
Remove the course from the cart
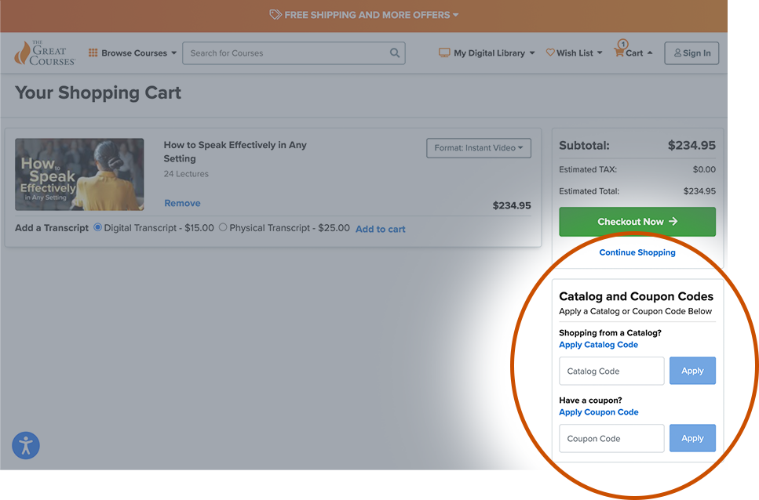[x=182, y=202]
